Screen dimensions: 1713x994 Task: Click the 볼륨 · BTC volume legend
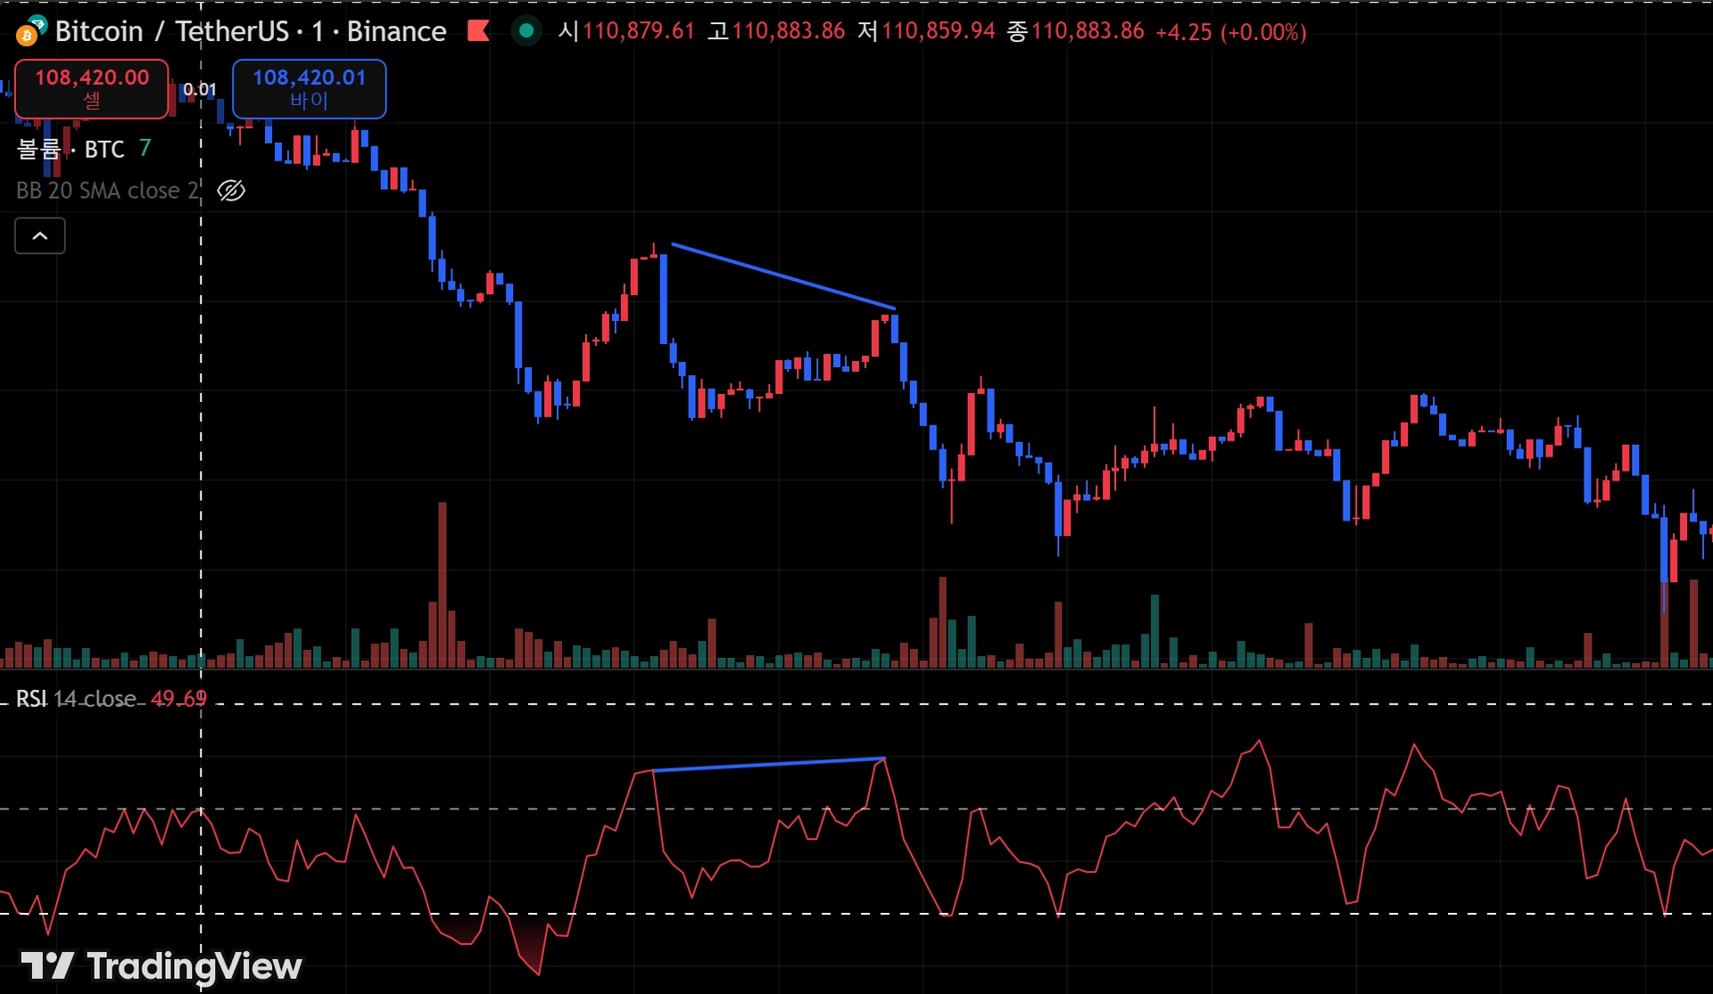coord(71,149)
